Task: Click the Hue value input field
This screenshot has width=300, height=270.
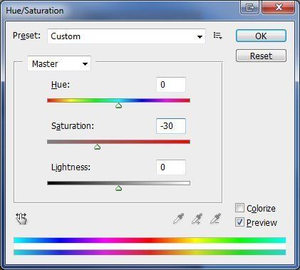Action: point(171,85)
